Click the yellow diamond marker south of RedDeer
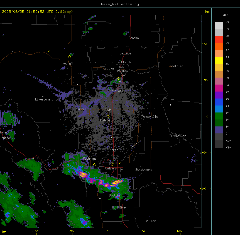This screenshot has height=235, width=240. pos(118,78)
